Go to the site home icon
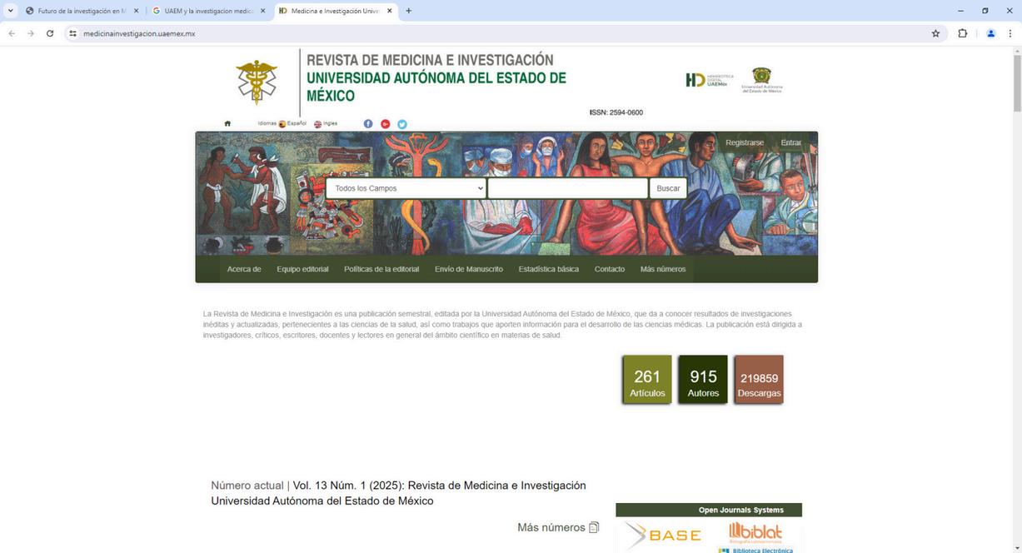This screenshot has width=1022, height=553. click(227, 123)
